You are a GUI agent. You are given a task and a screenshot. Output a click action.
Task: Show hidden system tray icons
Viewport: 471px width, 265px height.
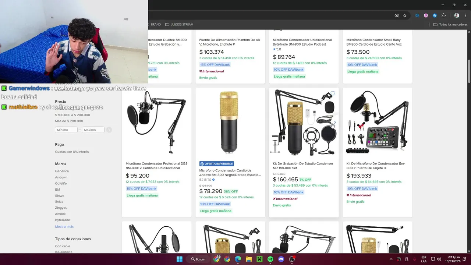click(391, 259)
